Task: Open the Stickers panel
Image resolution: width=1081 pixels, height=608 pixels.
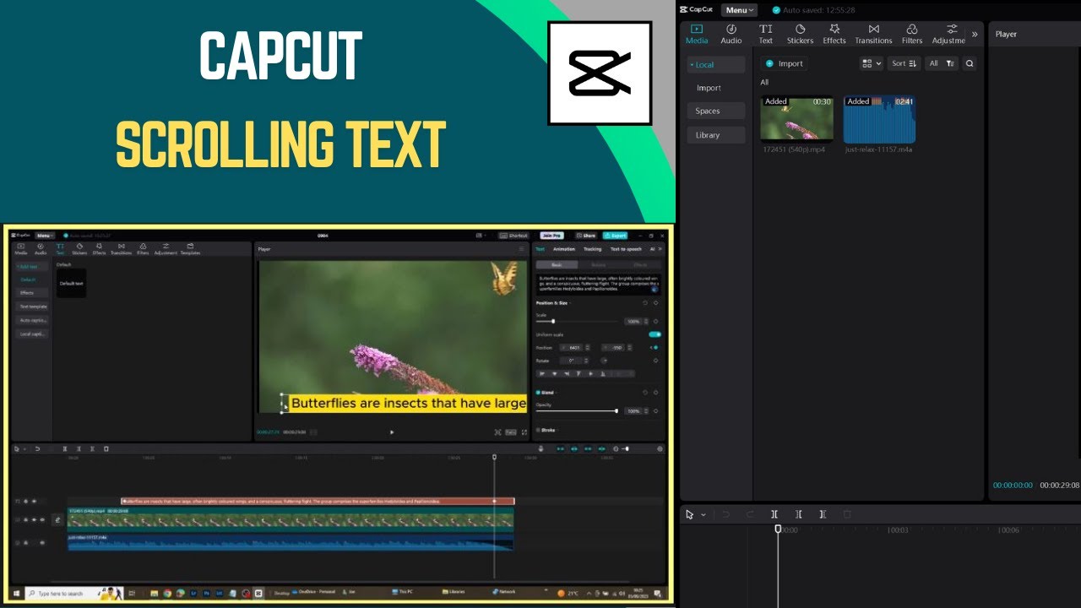Action: 799,34
